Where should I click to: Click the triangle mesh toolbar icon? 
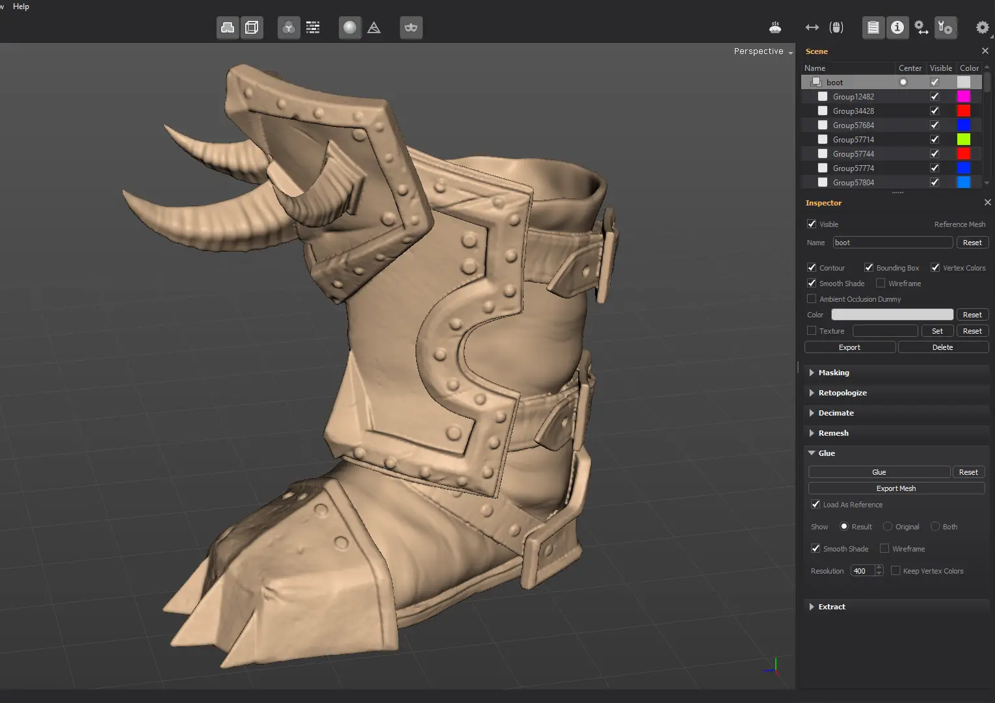[374, 27]
